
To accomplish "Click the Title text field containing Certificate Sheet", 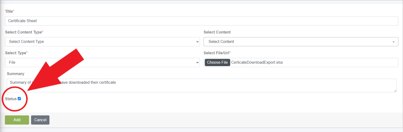I will [x=201, y=21].
